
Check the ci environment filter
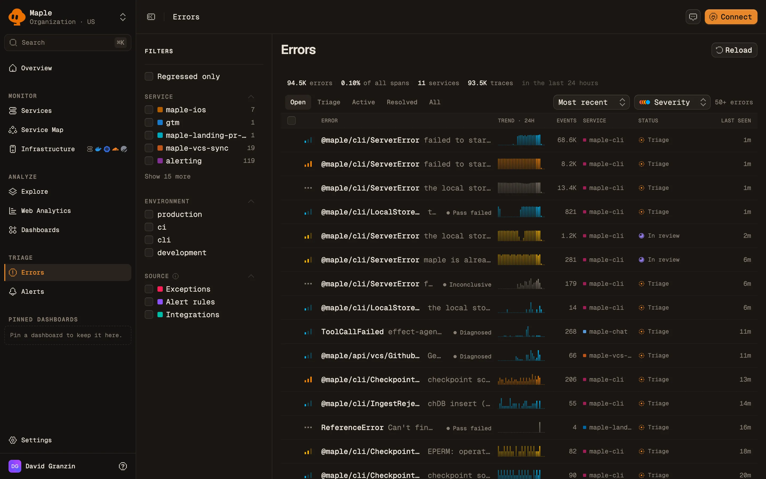(x=149, y=227)
